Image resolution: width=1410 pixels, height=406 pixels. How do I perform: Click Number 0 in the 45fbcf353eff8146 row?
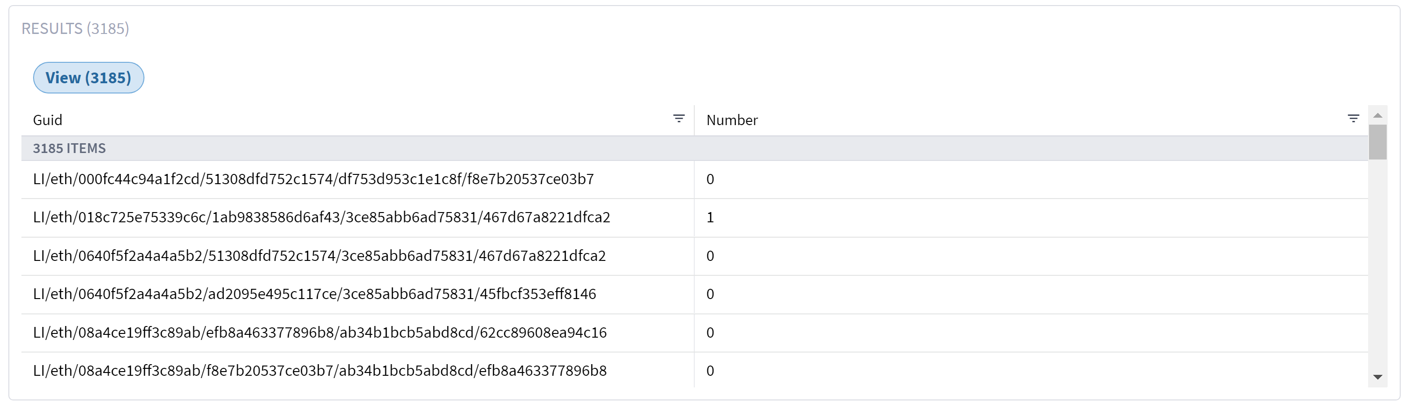(x=710, y=294)
